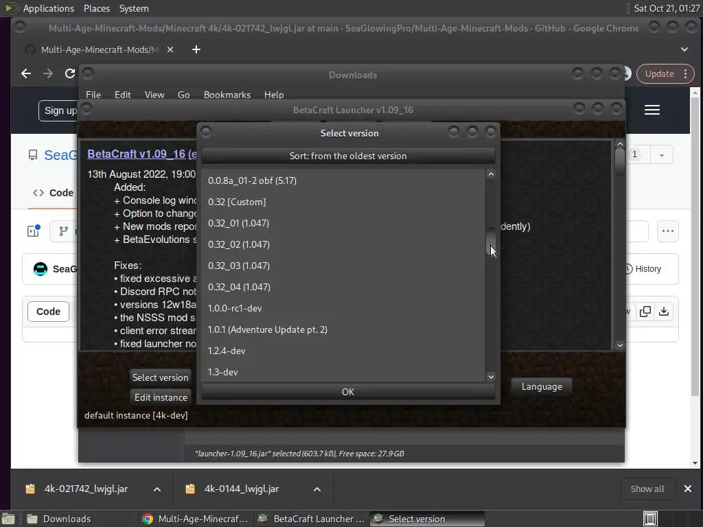Screen dimensions: 703x527
Task: Expand the 4k-0144_lwjgl.jar download options
Action: [317, 489]
